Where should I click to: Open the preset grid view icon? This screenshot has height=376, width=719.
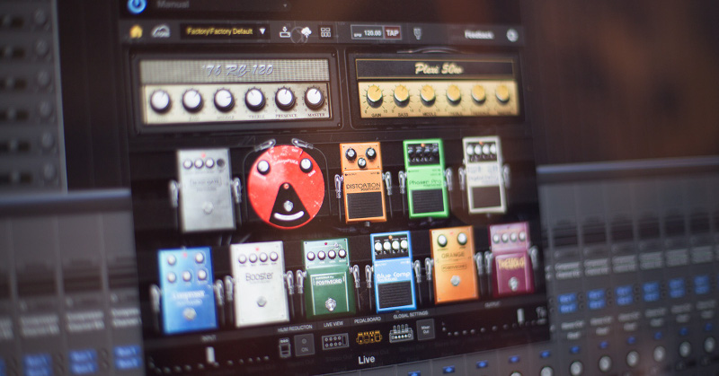pos(325,32)
